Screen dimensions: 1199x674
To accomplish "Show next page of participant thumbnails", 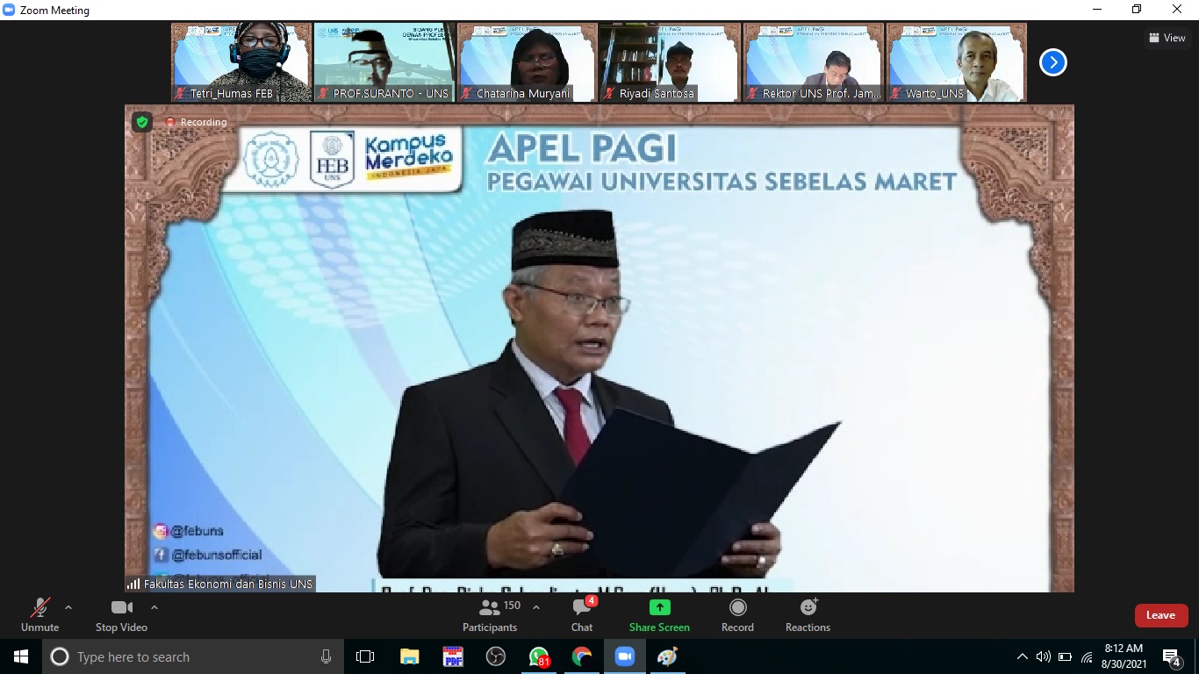I will click(x=1053, y=62).
